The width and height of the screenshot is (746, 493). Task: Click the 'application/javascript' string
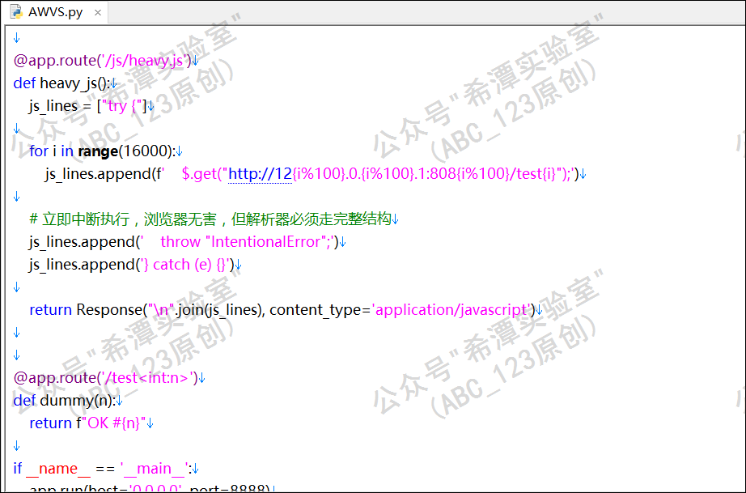coord(451,310)
